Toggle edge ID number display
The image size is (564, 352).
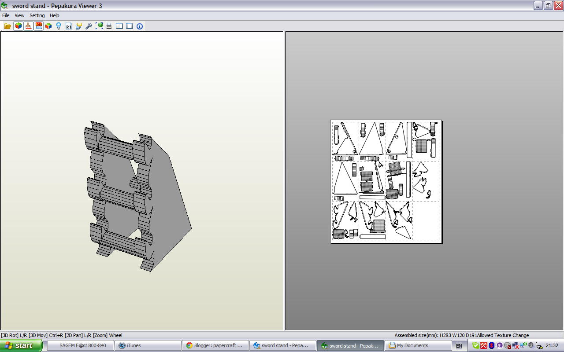coord(38,26)
